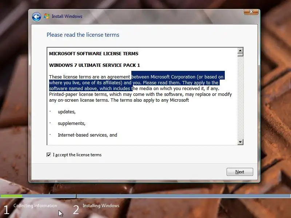Click the line starting 'any on-screen license terms'

[x=119, y=100]
